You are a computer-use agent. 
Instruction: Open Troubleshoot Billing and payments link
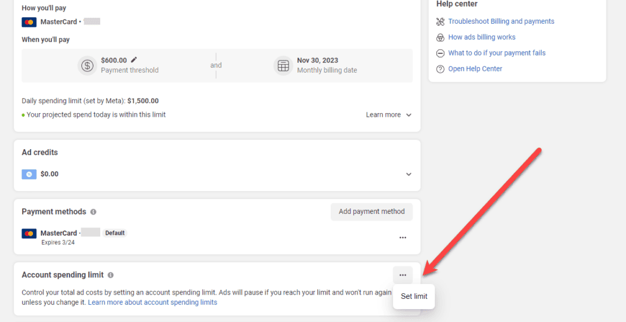(501, 21)
